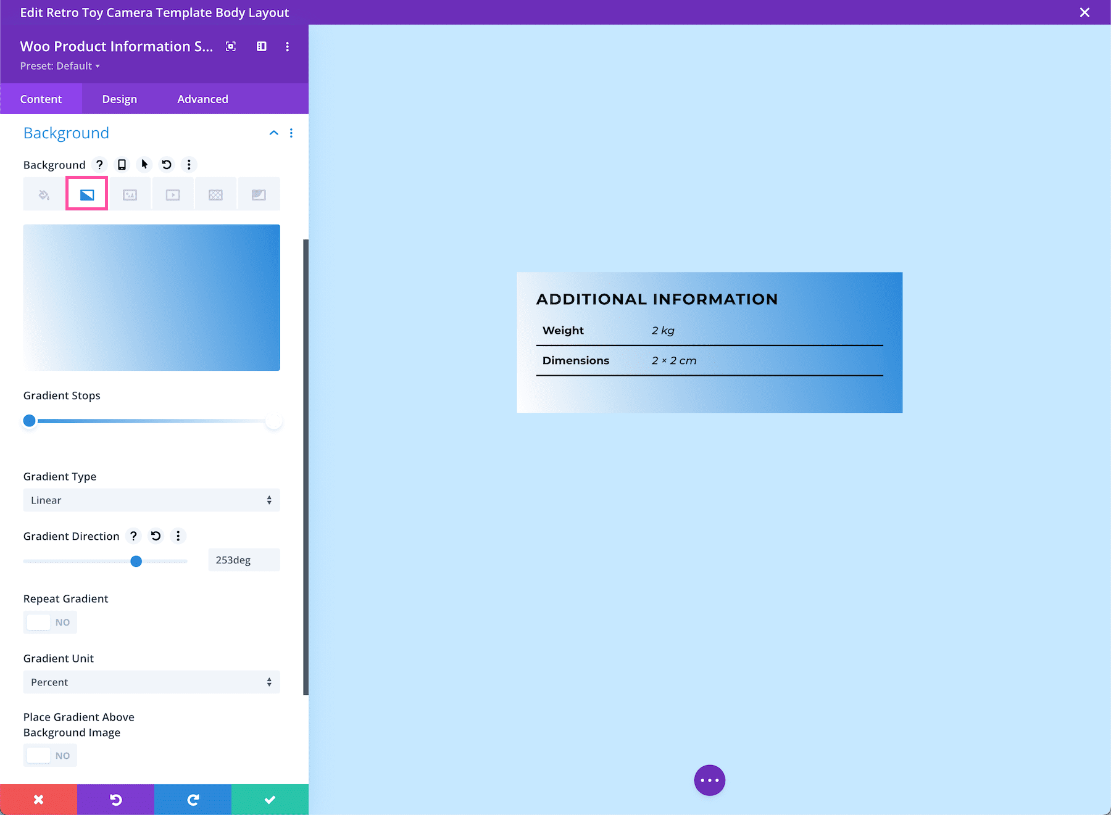Enable hover state editing for Background

point(144,164)
